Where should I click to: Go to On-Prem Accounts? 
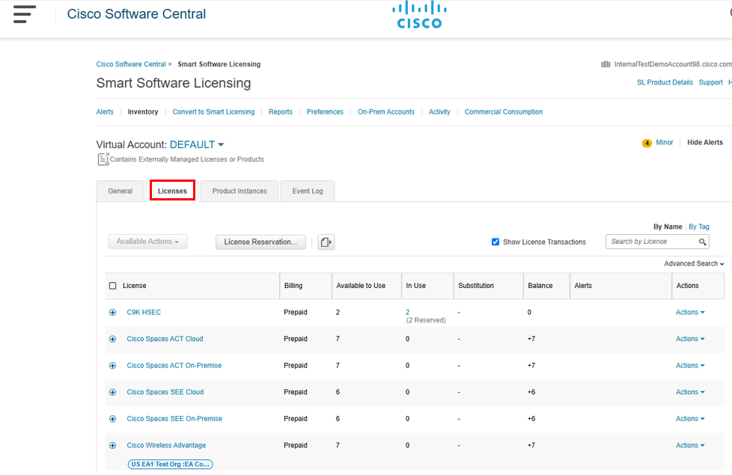point(386,112)
